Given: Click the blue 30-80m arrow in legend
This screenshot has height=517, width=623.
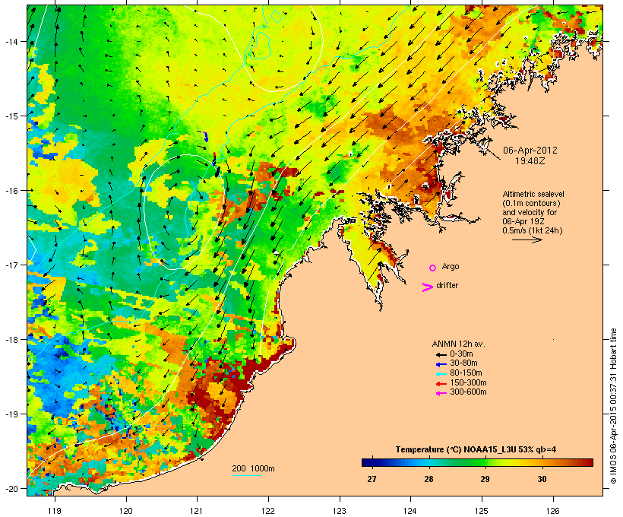Looking at the screenshot, I should click(441, 364).
